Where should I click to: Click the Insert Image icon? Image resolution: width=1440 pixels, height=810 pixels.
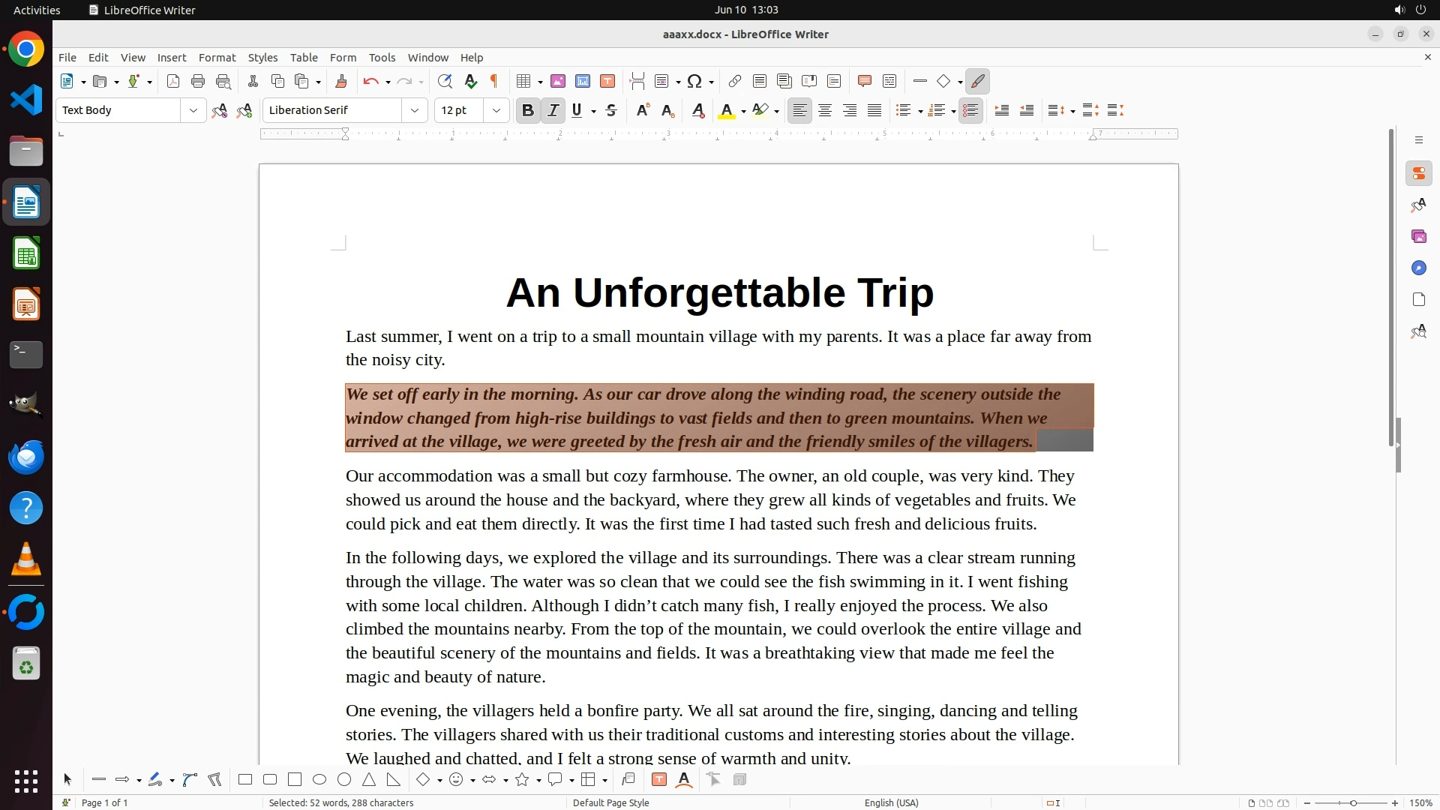(x=557, y=81)
